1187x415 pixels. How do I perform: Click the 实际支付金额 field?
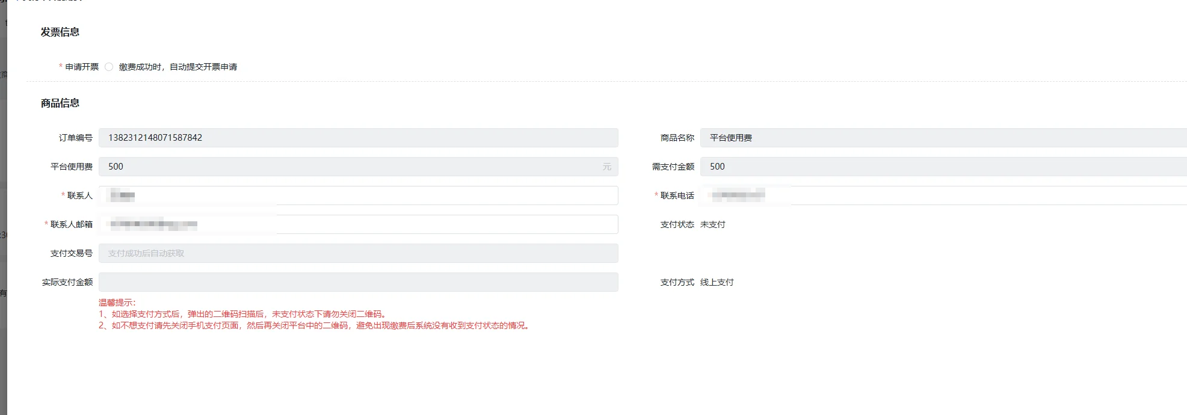359,282
